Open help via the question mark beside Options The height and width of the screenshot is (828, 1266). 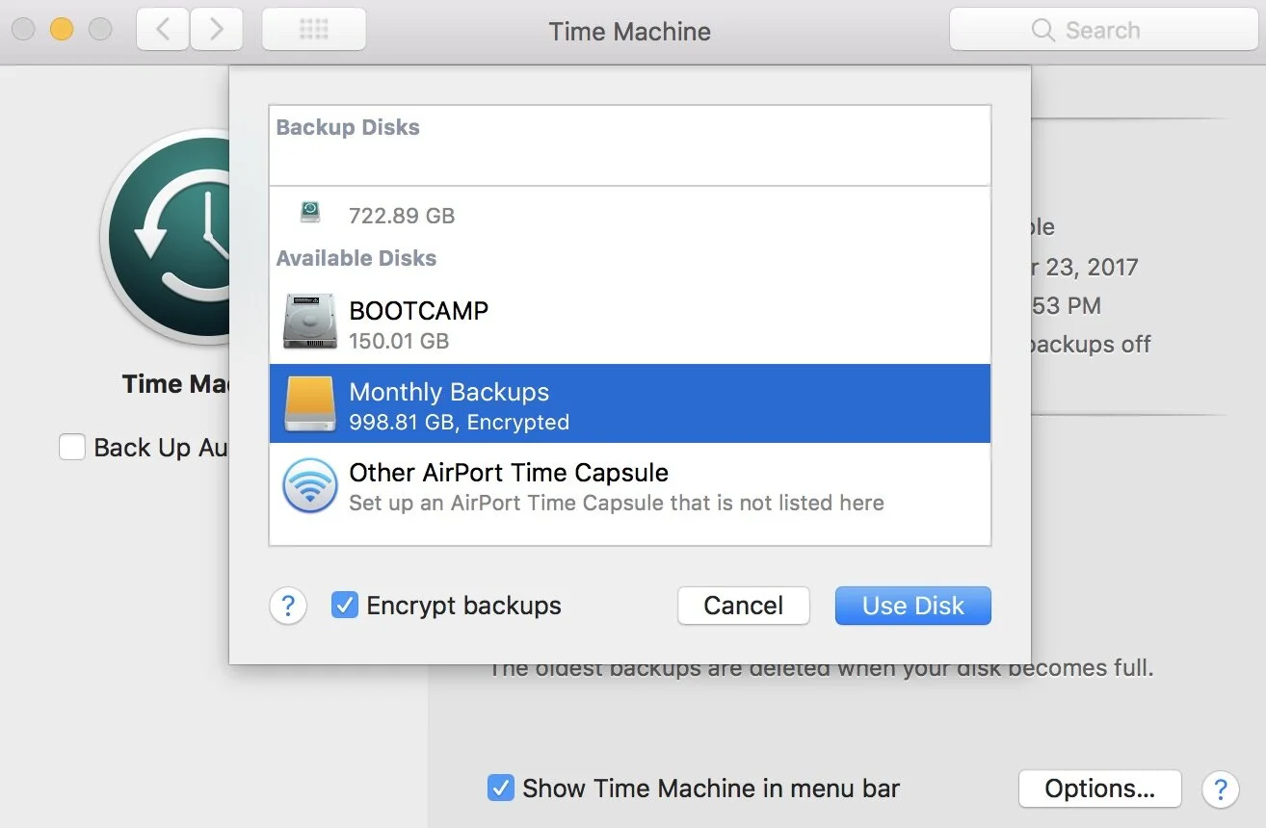pos(1220,789)
